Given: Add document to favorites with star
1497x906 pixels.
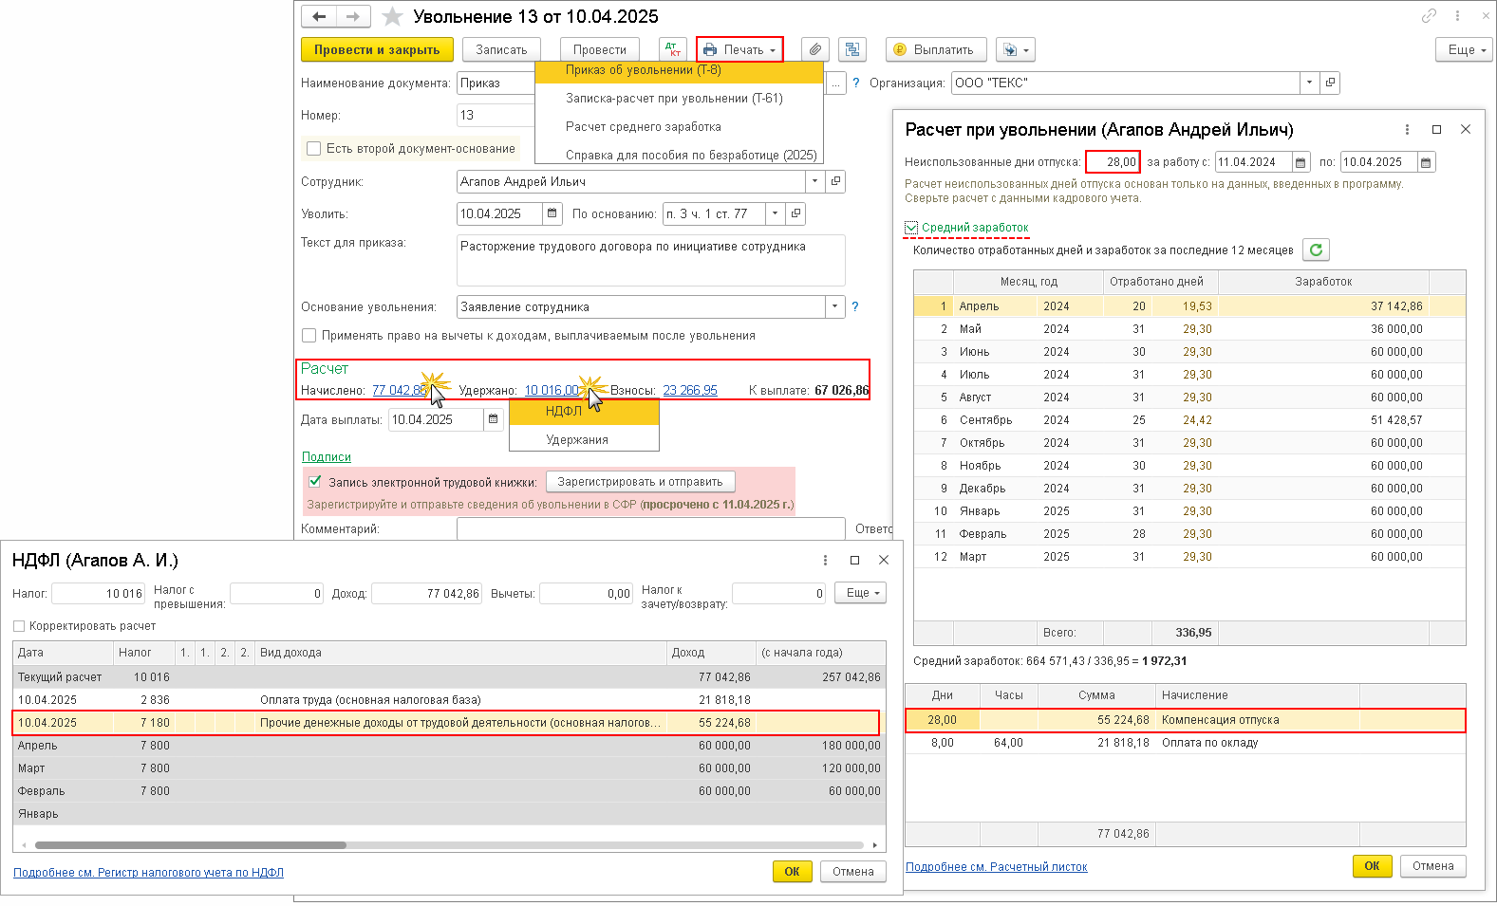Looking at the screenshot, I should point(392,17).
